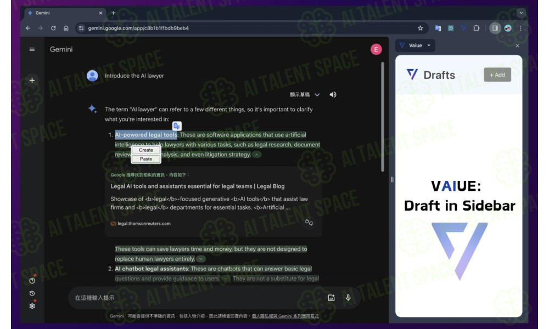Open the tab search dropdown arrow
Viewport: 549px width, 329px height.
point(522,13)
